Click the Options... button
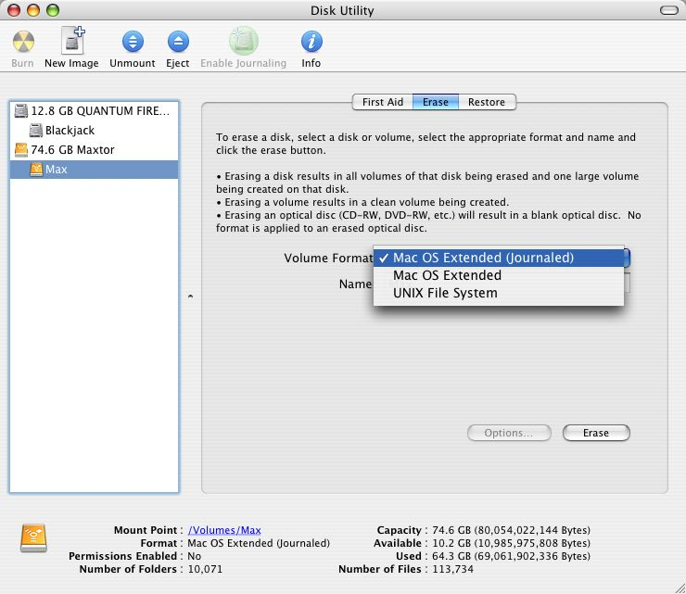Screen dimensions: 686x594 [509, 433]
